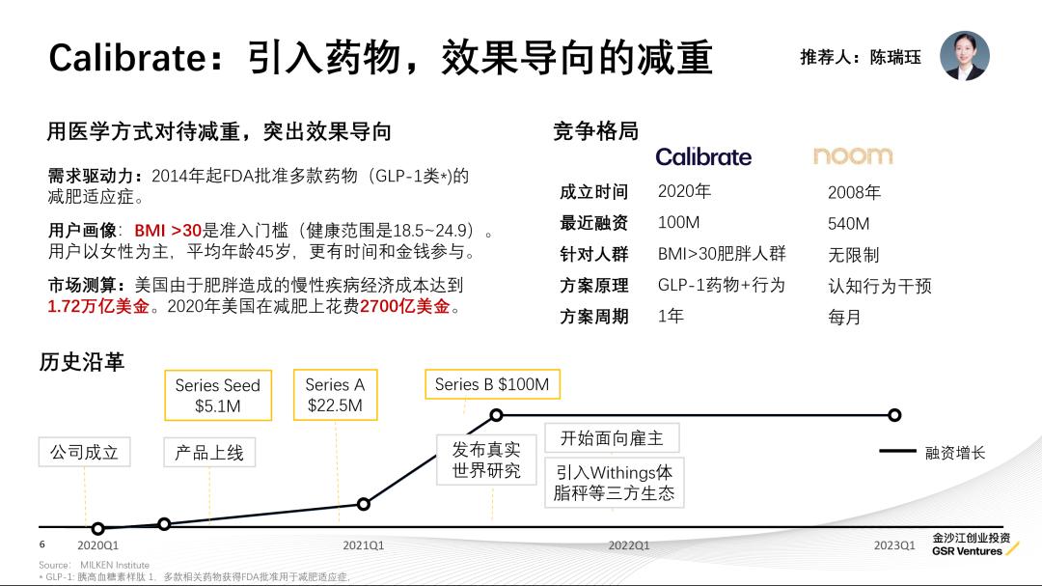This screenshot has height=586, width=1042.
Task: Expand the 开始面向雇主 annotation
Action: [x=616, y=437]
